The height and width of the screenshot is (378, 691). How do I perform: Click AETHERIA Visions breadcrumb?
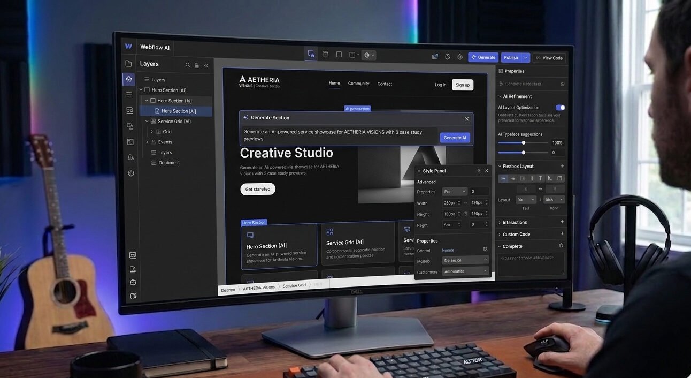click(259, 288)
